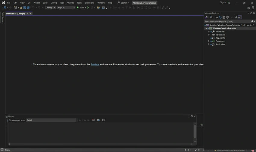The height and width of the screenshot is (152, 256).
Task: Expand the Properties tree node
Action: point(209,32)
